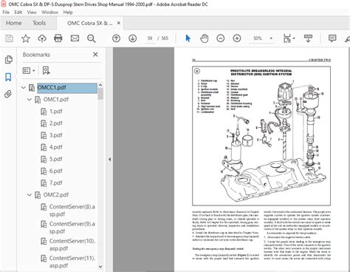Collapse the OMCC1.pdf bookmark
350x272 pixels.
coord(24,87)
